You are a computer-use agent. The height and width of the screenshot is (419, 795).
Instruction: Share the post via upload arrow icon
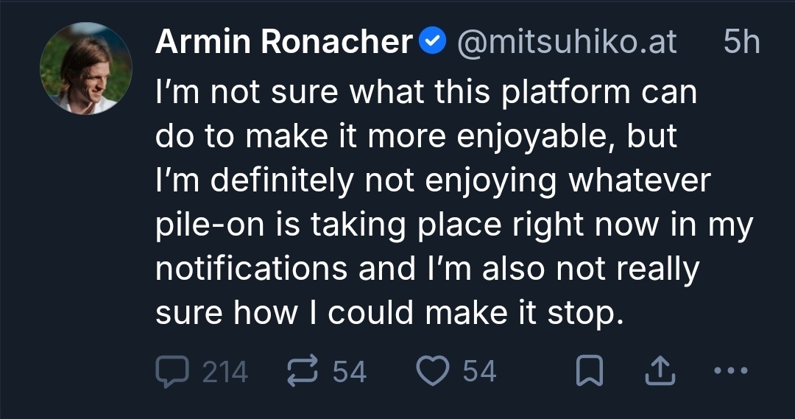pos(659,371)
